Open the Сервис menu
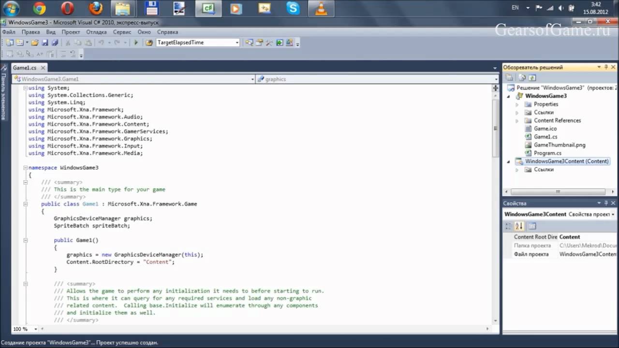The width and height of the screenshot is (619, 348). click(122, 32)
